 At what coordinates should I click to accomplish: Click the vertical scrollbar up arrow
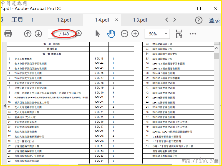click(216, 48)
